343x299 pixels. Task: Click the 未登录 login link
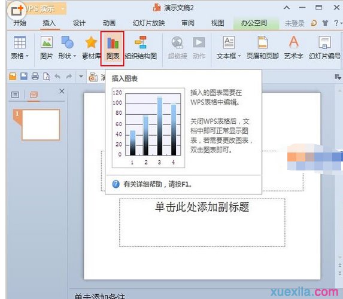(295, 23)
